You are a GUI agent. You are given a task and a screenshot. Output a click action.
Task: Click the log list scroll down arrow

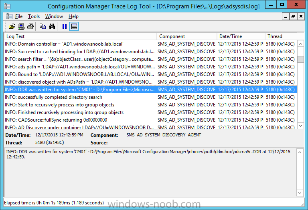coord(300,126)
